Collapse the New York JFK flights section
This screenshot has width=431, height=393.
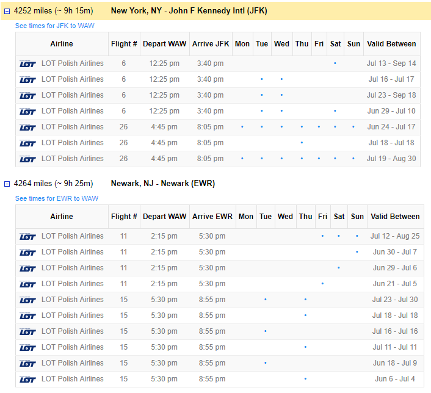(7, 11)
